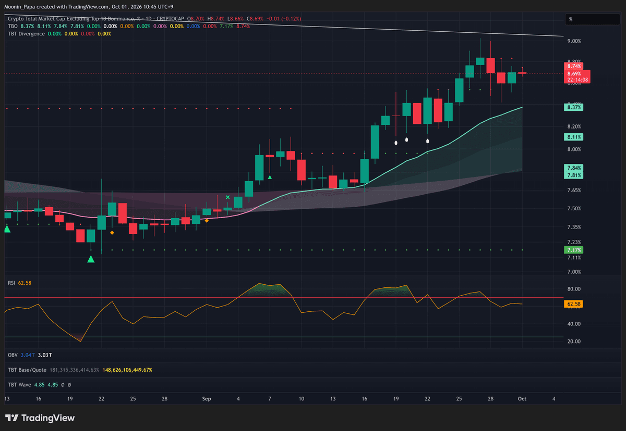Click the 8.11% tag on the price scale
Screen dimensions: 626x431
574,137
